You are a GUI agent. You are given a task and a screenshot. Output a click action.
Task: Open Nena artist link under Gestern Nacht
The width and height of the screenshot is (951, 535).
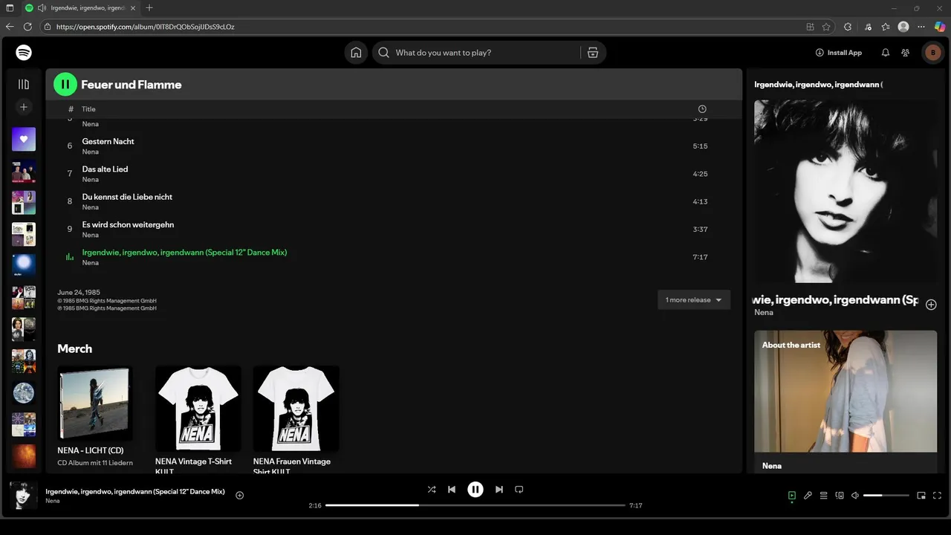pyautogui.click(x=91, y=152)
